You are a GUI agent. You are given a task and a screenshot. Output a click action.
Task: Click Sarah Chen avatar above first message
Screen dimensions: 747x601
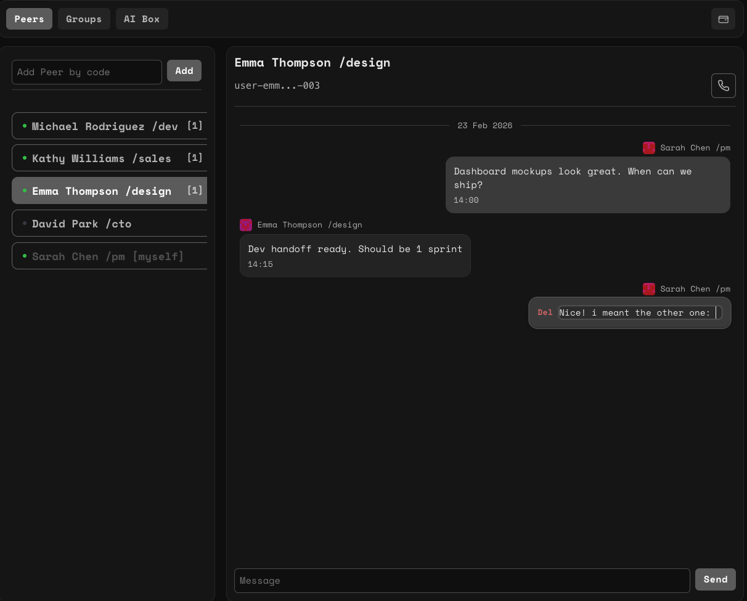[648, 148]
